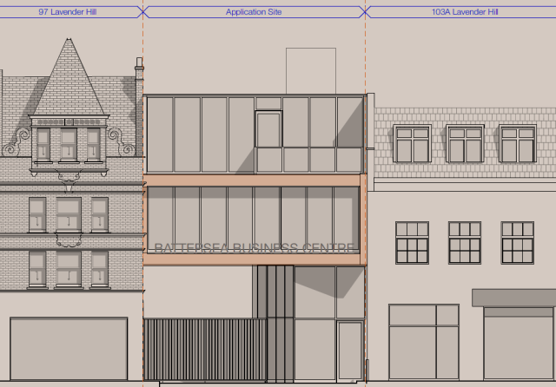
Task: Select the left gridded first-floor window of 103A
Action: 412,243
